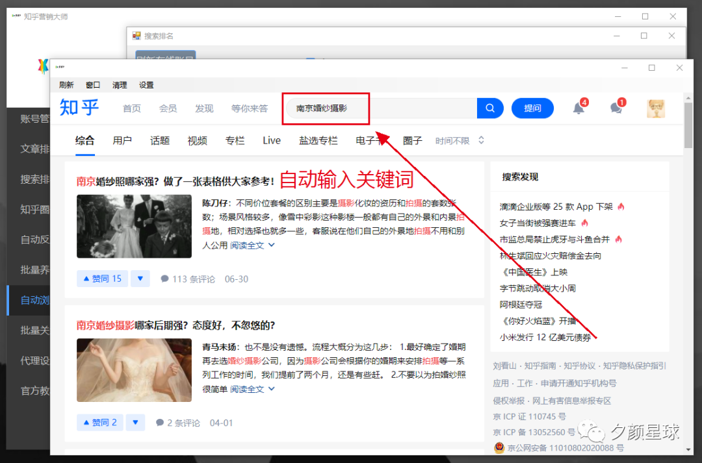Select 文章排 item in 知乎营销大师 sidebar

click(x=29, y=149)
